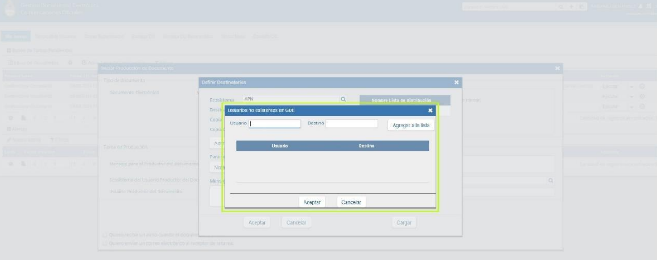Close the Definir Destinatarios dialog

coord(456,82)
